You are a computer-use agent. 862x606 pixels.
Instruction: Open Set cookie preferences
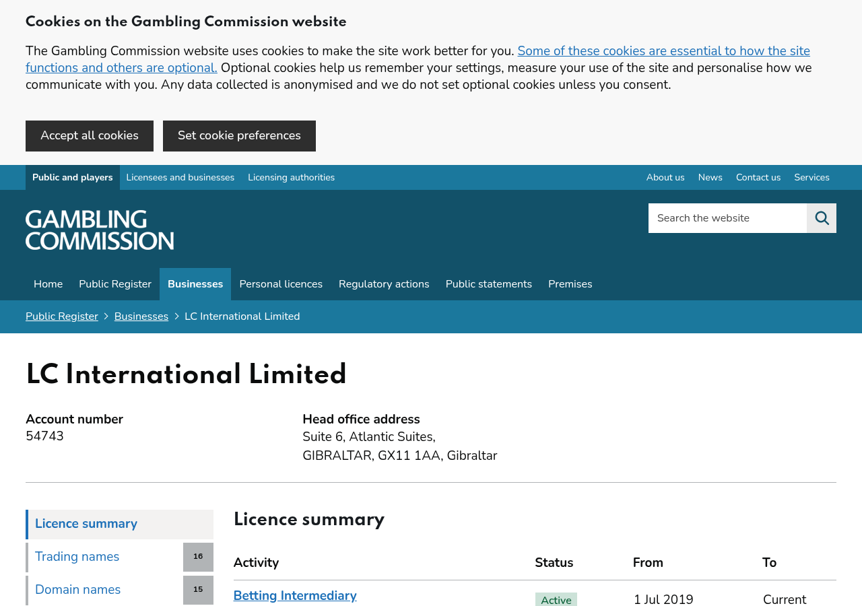coord(239,136)
